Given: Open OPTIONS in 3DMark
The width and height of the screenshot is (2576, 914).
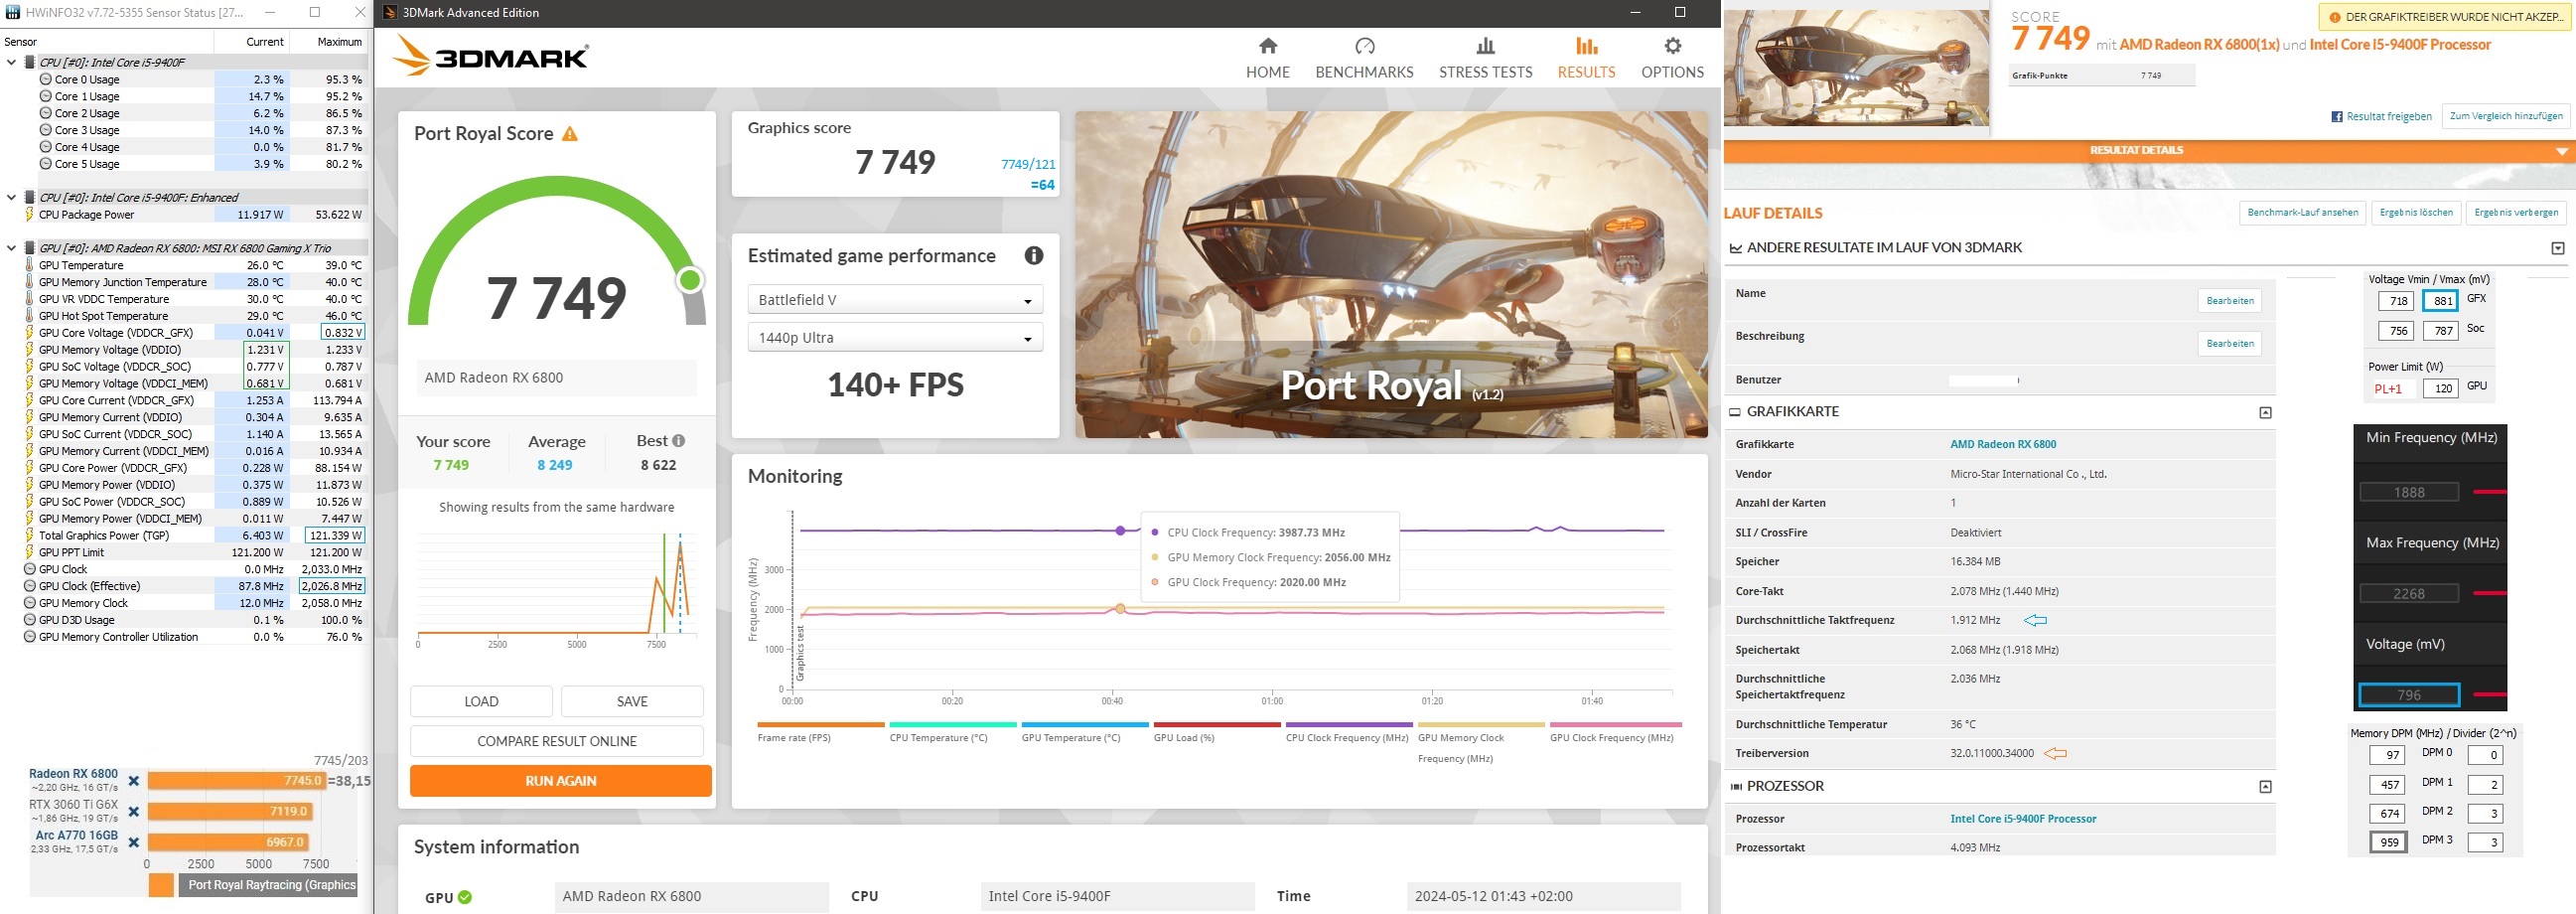Looking at the screenshot, I should [x=1672, y=58].
